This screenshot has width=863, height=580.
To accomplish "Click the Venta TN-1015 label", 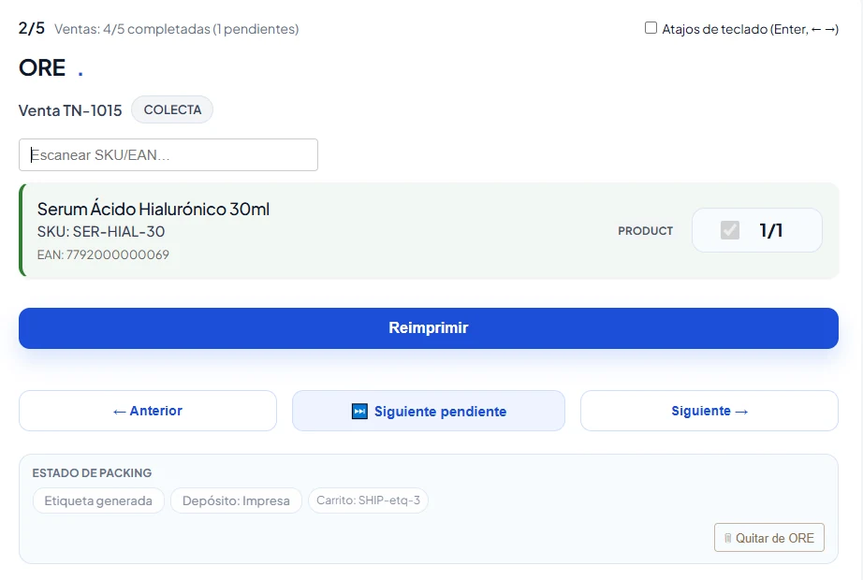I will click(70, 110).
